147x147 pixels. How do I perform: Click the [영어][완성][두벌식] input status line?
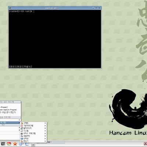(21, 67)
